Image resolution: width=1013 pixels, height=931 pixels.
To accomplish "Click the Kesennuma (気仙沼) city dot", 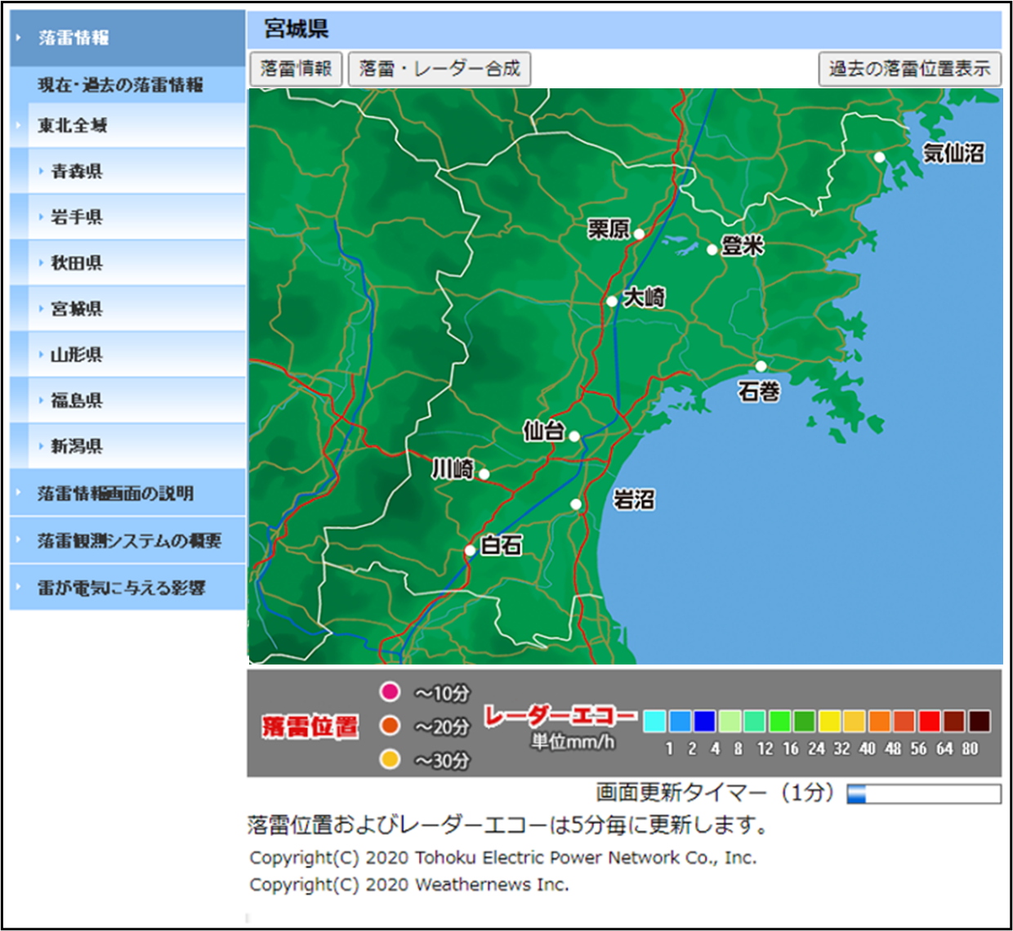I will tap(879, 157).
